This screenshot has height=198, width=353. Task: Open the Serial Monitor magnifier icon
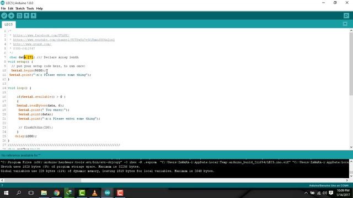point(346,15)
